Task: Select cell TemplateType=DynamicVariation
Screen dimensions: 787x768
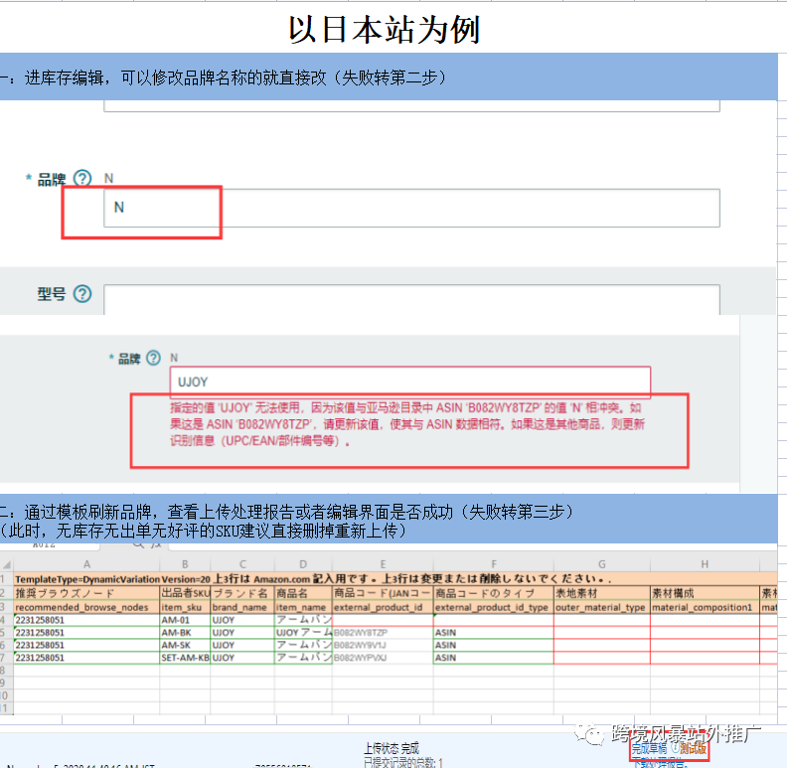Action: pyautogui.click(x=86, y=579)
